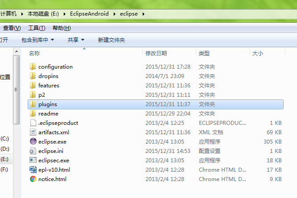Select the eclipse.ini file name
297x198 pixels.
[x=51, y=151]
